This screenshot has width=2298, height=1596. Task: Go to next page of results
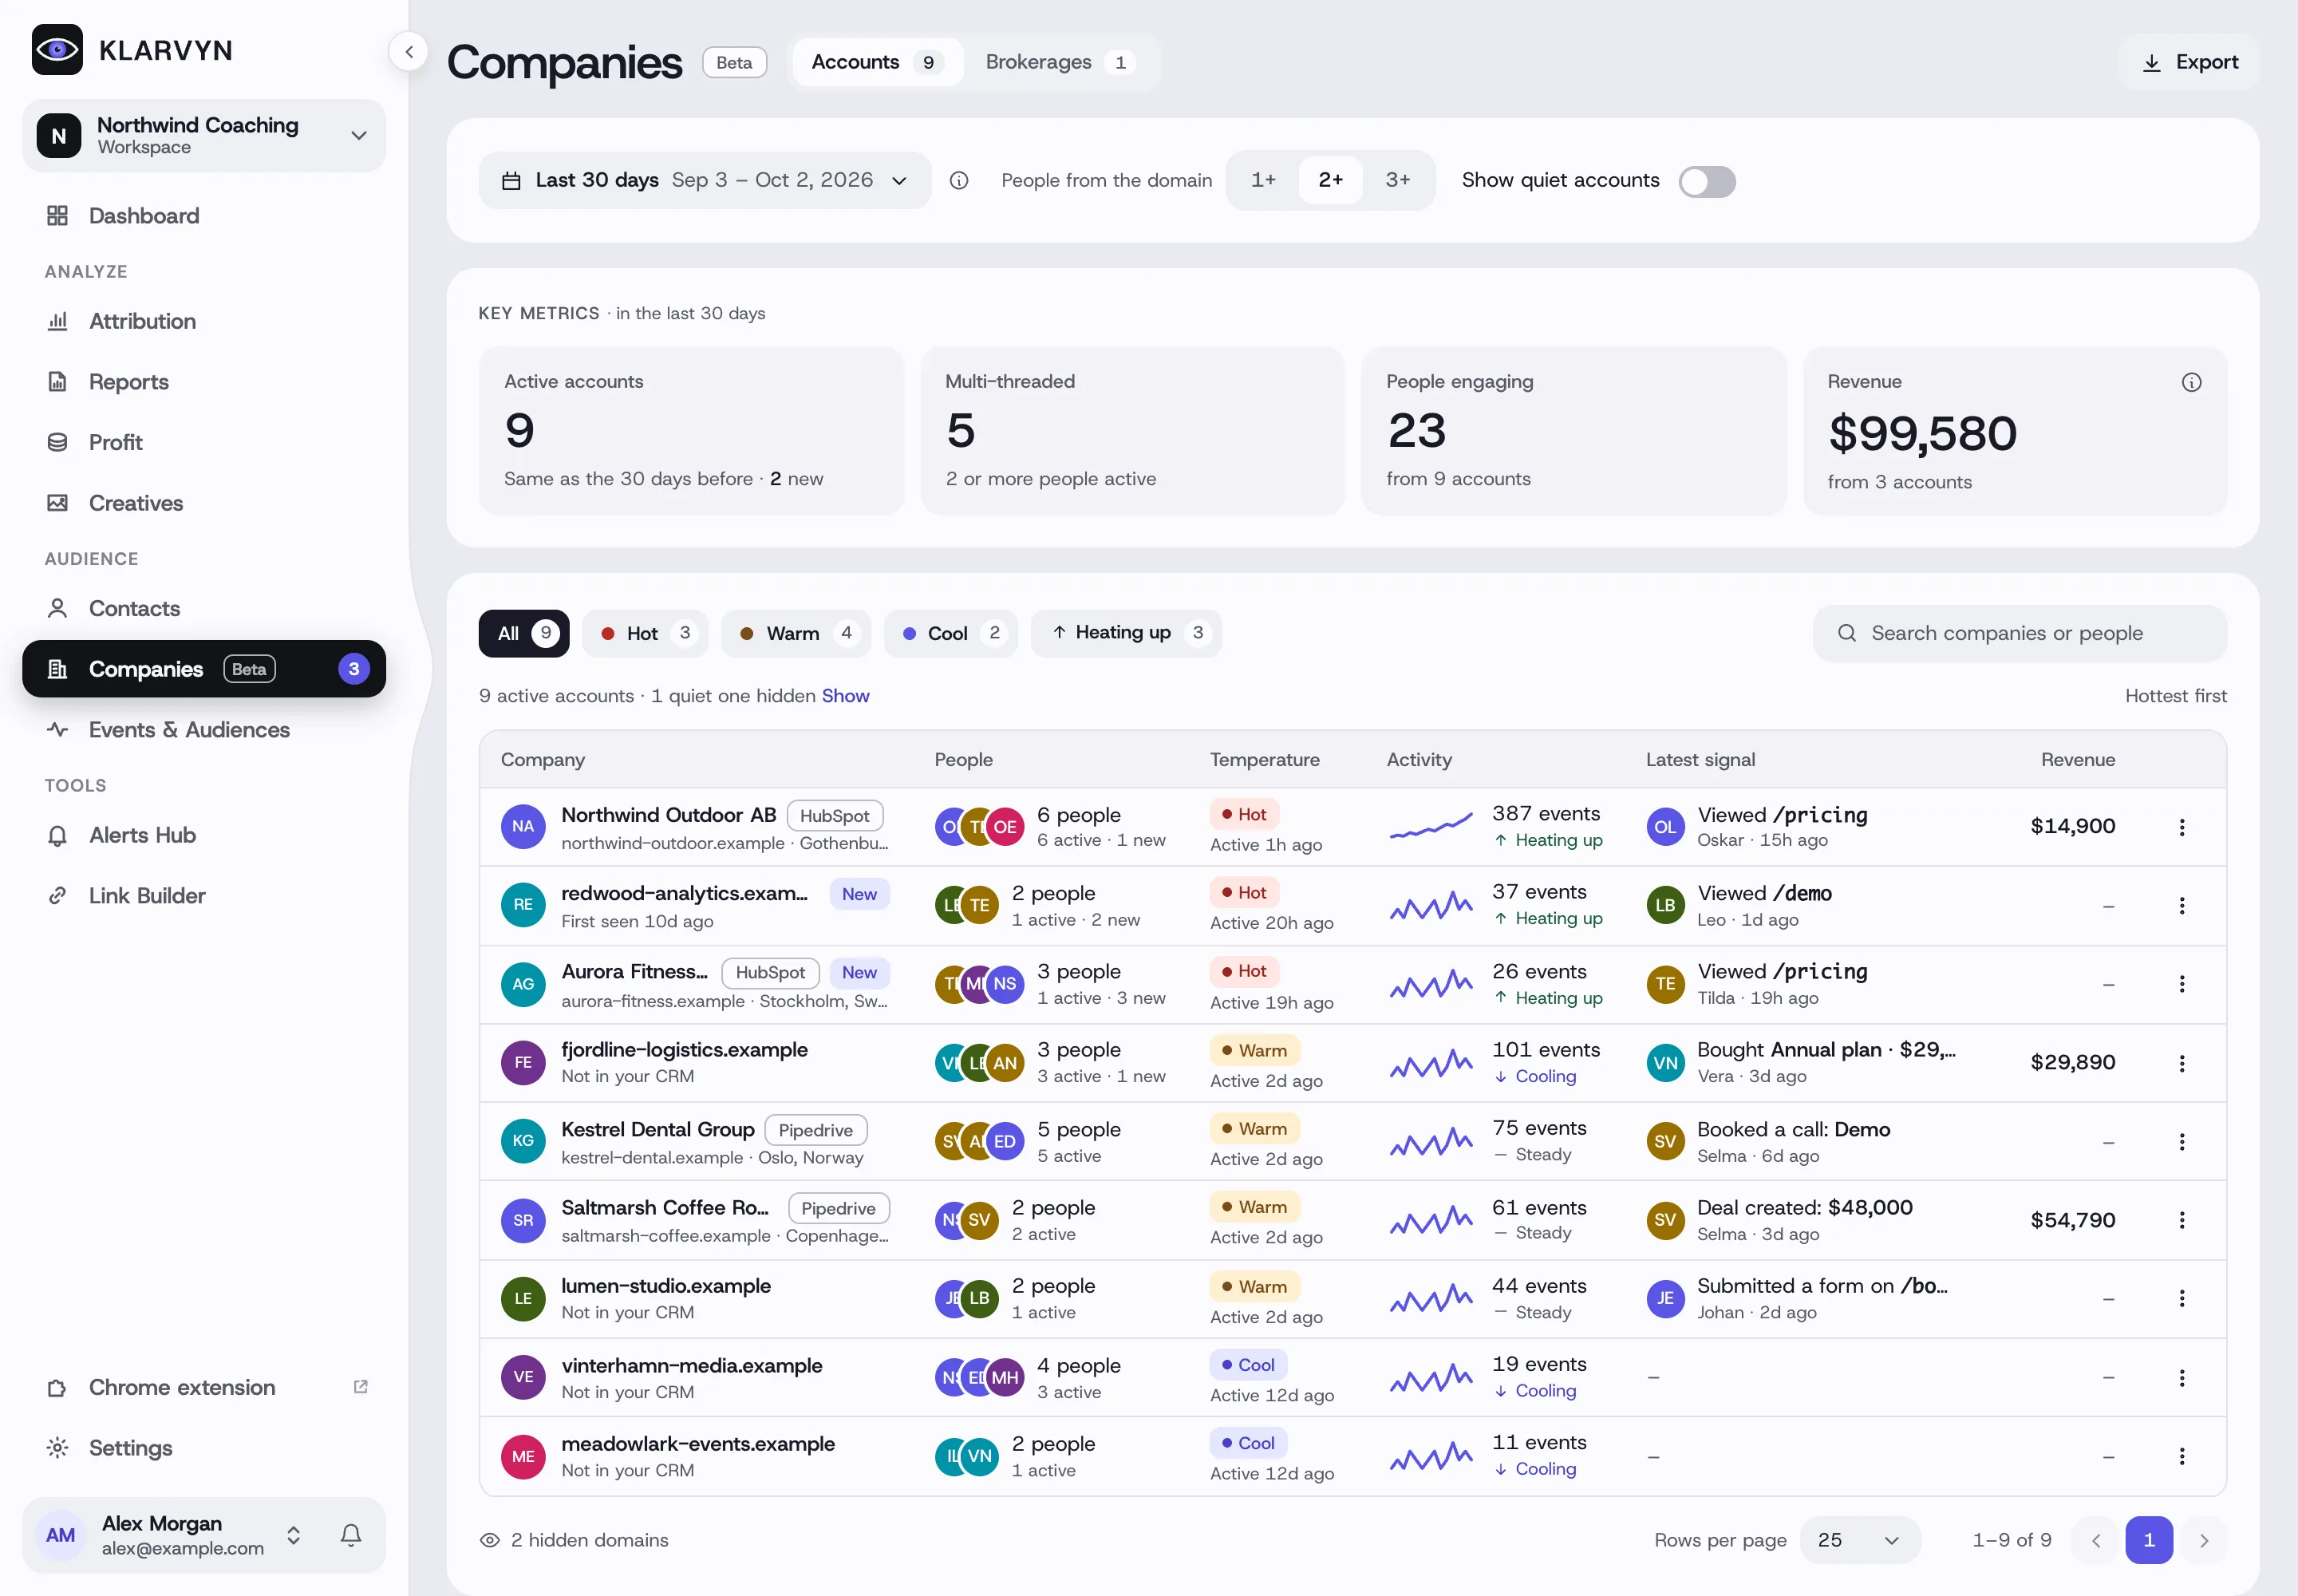click(2203, 1540)
